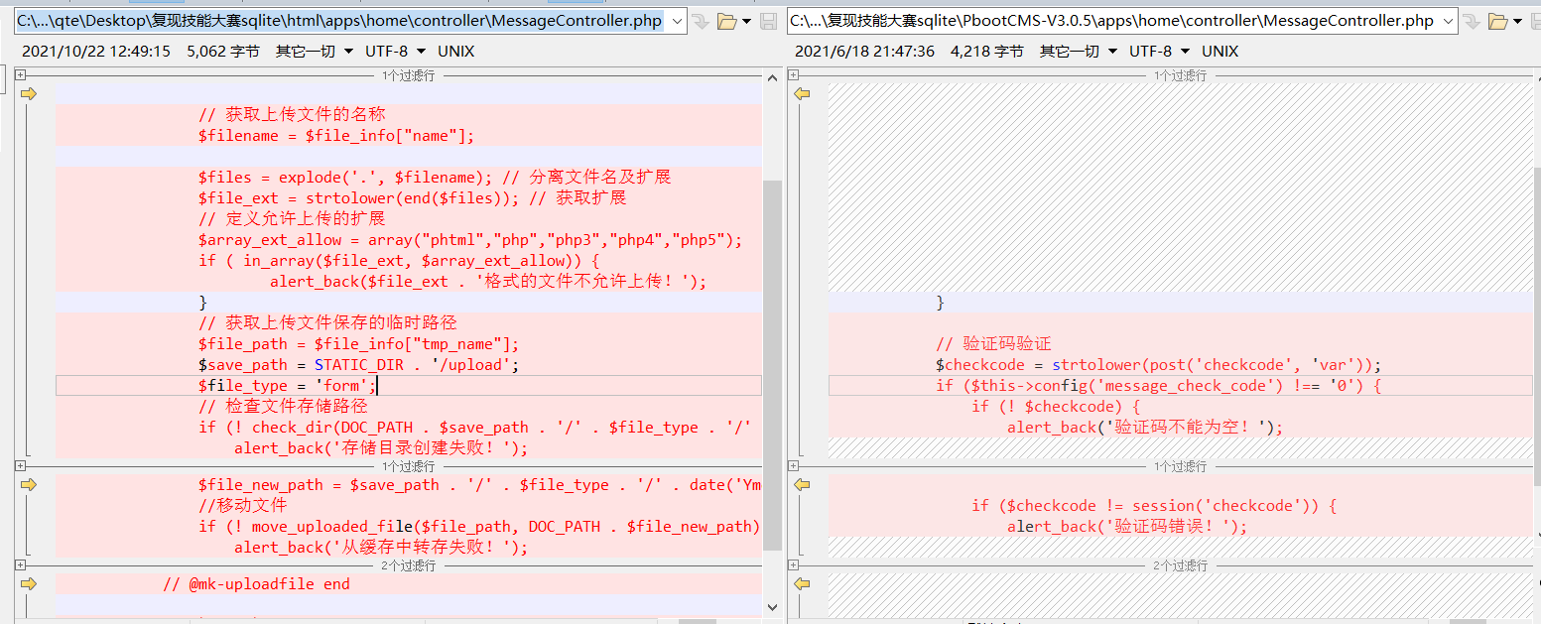Click line '$file_path = $file_info["tmp_name"];'
1541x624 pixels.
pyautogui.click(x=359, y=344)
